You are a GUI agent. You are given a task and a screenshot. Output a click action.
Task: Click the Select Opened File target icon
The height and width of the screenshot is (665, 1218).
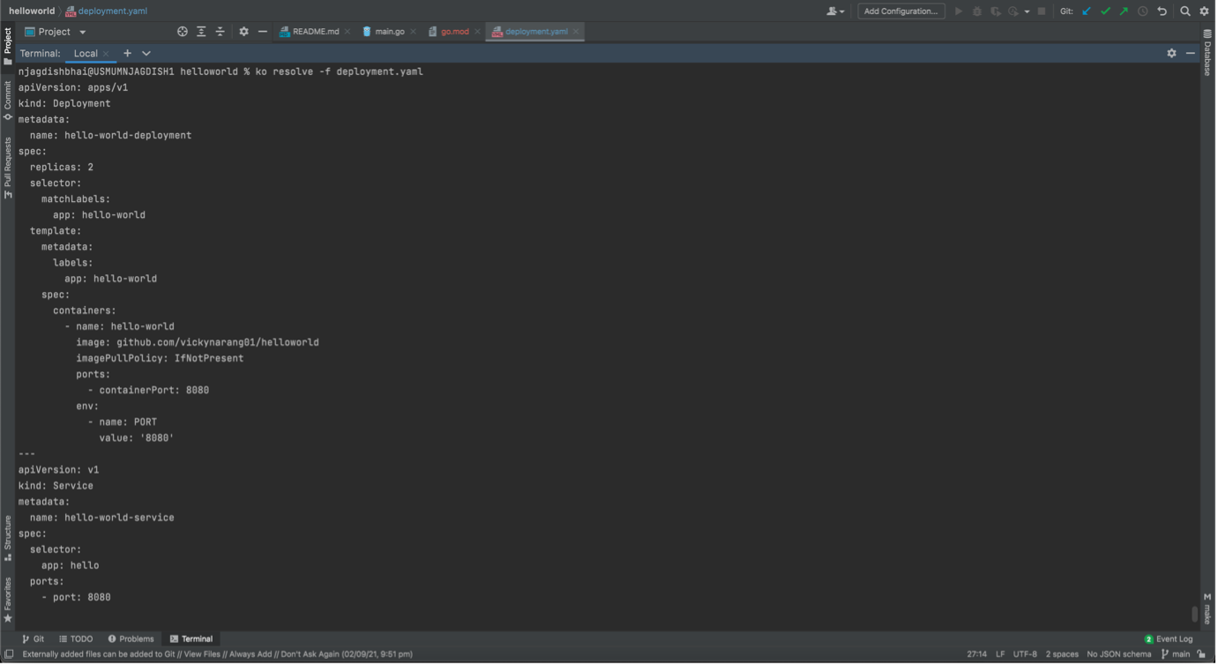[x=183, y=32]
